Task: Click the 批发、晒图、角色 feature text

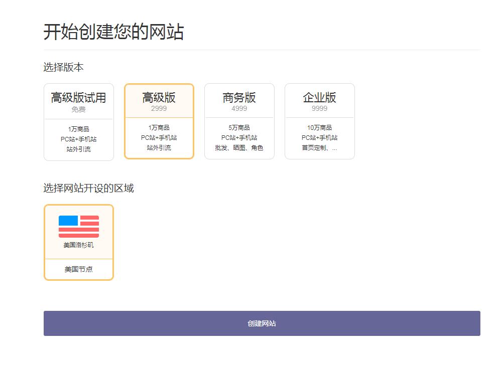Action: 239,148
